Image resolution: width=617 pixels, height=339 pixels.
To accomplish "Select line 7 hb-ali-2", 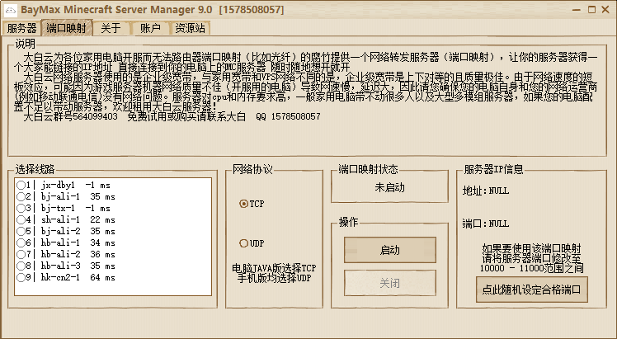I will [21, 254].
